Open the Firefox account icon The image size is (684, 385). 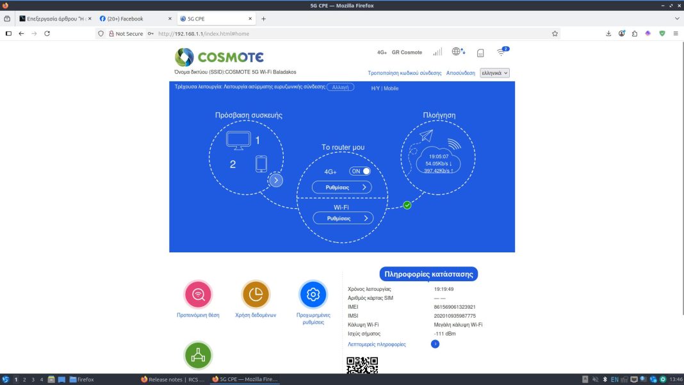622,33
